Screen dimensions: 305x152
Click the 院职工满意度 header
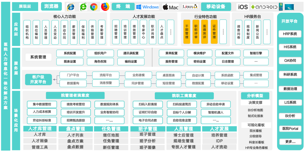(x=184, y=96)
